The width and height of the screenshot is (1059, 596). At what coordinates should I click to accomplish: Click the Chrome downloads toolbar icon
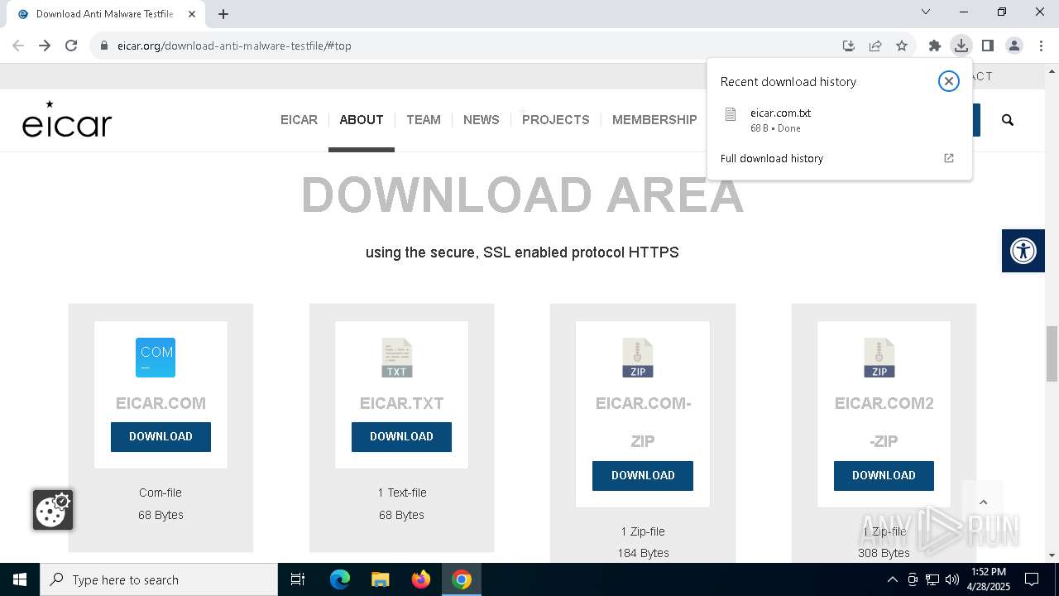pos(961,46)
